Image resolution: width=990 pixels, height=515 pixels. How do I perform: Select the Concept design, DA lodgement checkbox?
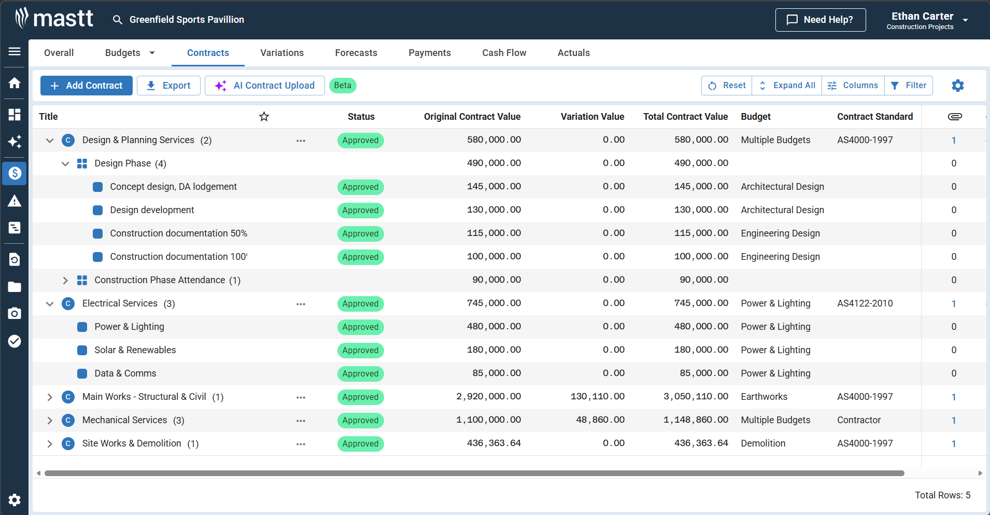pos(97,187)
